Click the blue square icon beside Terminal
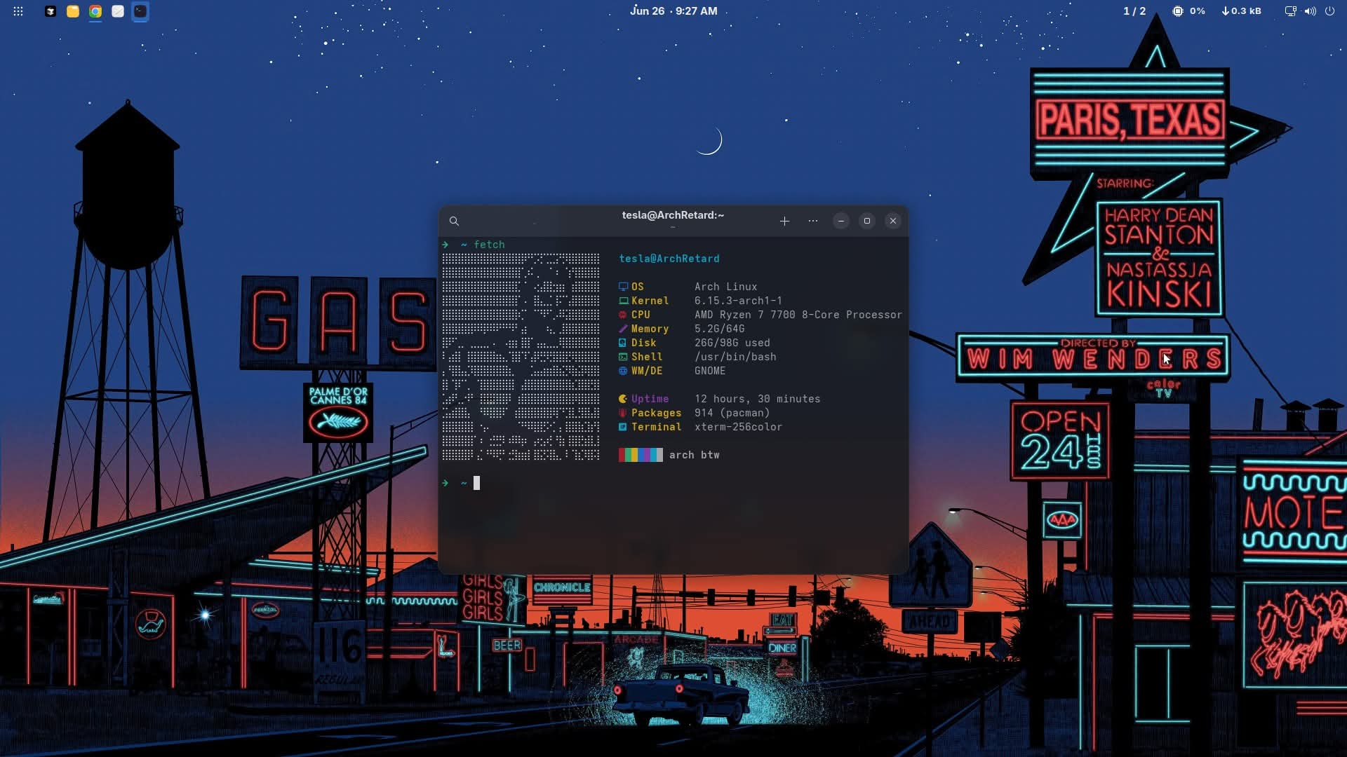1347x757 pixels. (623, 427)
